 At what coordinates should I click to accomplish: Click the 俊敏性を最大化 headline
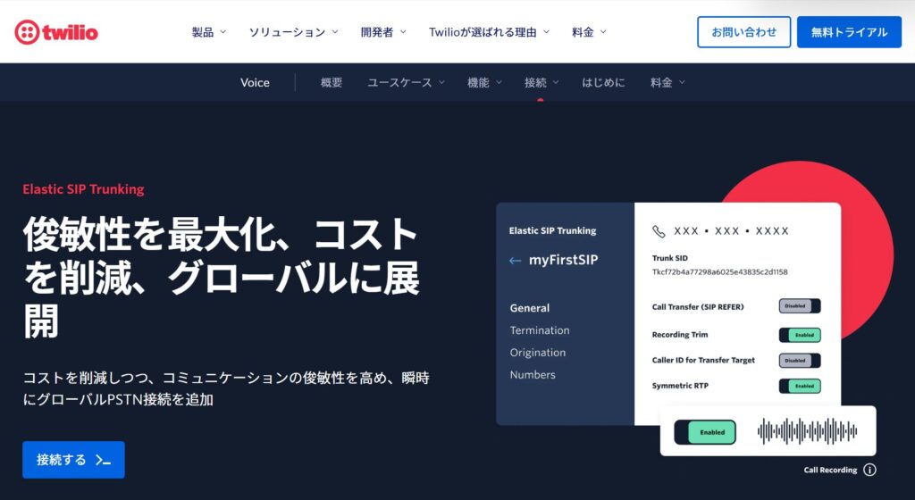222,278
